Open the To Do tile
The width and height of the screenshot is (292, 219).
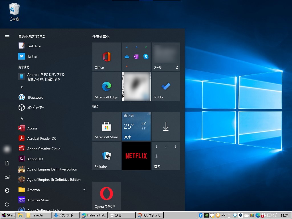click(x=166, y=86)
